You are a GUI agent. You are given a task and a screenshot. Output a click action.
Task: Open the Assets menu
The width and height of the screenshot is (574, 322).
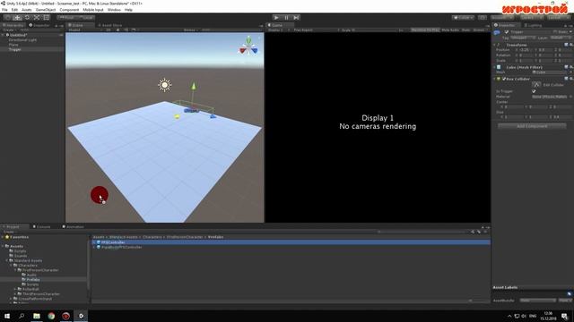(26, 10)
